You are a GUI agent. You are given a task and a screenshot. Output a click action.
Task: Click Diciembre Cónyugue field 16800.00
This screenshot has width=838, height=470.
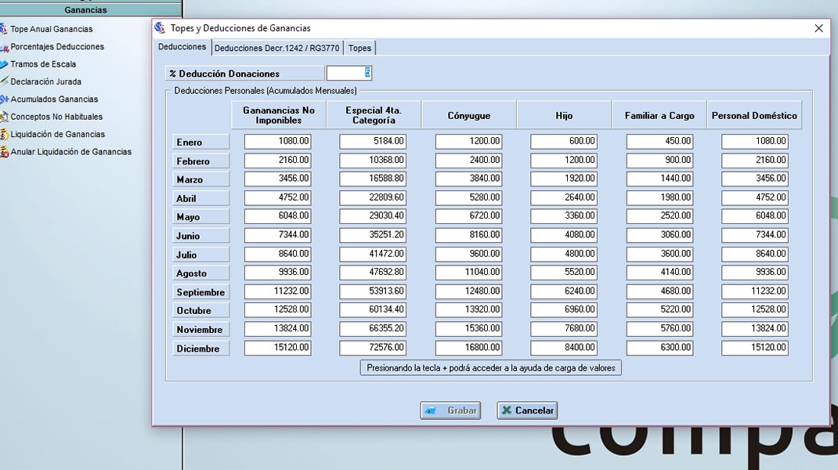click(x=469, y=348)
